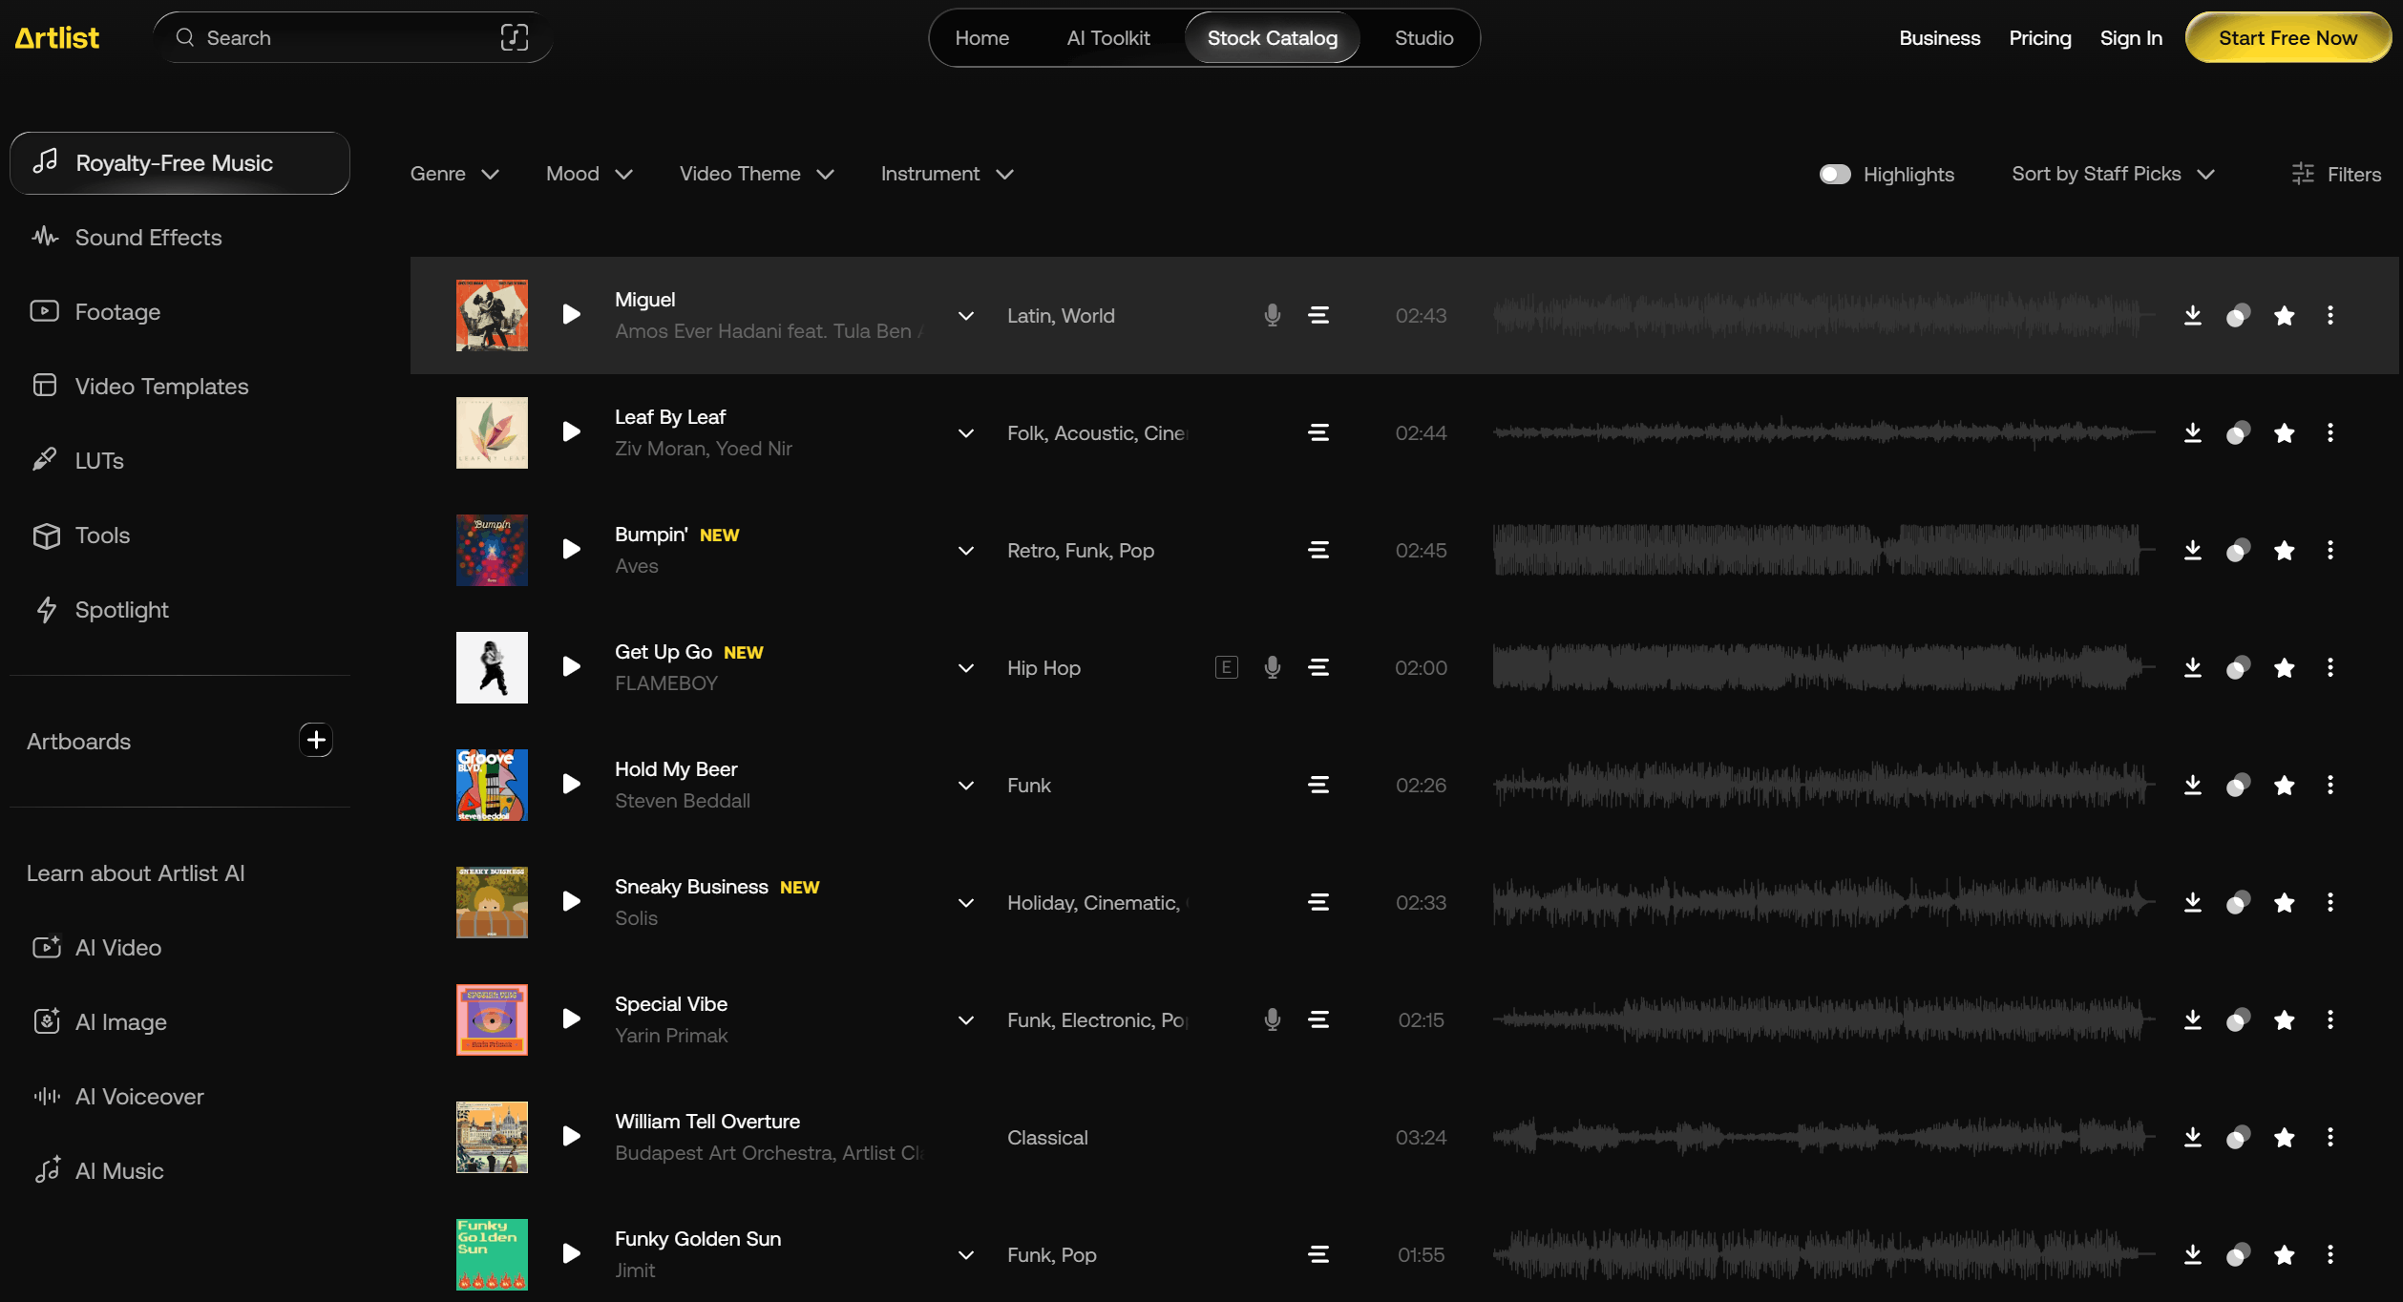Switch to the Home tab

click(x=981, y=38)
